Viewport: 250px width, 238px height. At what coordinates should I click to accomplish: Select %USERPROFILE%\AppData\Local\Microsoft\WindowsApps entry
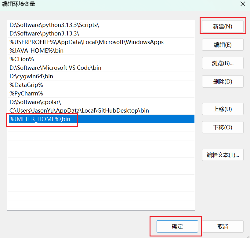(101, 42)
